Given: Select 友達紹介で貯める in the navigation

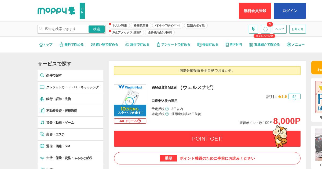Looking at the screenshot, I should pyautogui.click(x=264, y=45).
